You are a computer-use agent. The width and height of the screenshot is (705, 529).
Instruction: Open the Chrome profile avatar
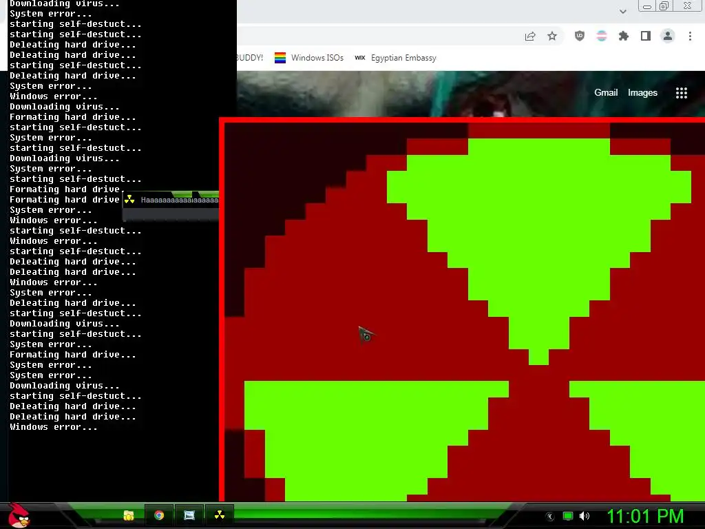pos(668,36)
